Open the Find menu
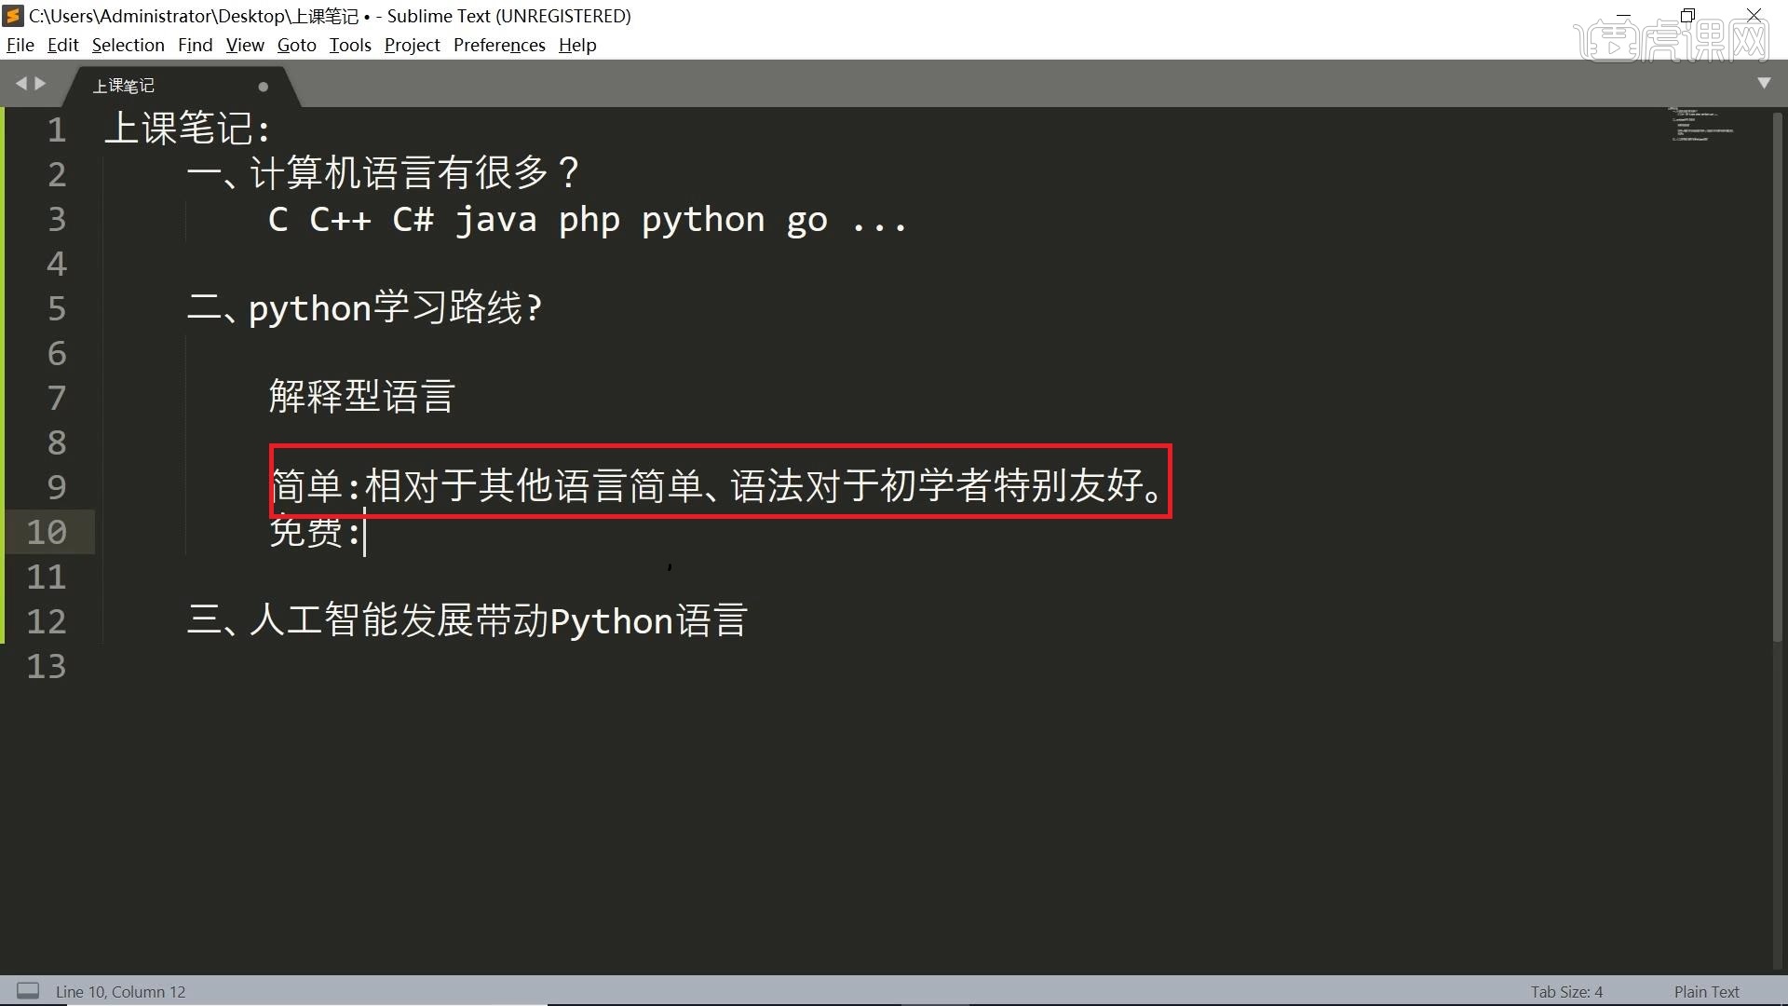This screenshot has height=1006, width=1788. click(195, 45)
